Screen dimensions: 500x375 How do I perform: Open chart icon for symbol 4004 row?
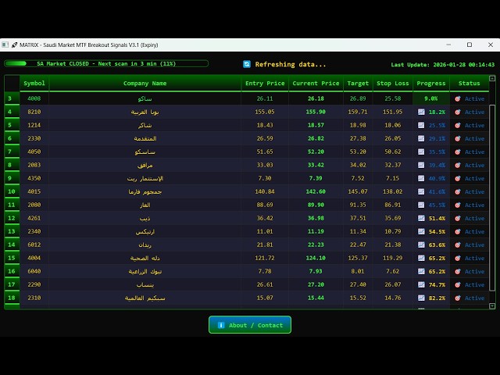coord(421,258)
